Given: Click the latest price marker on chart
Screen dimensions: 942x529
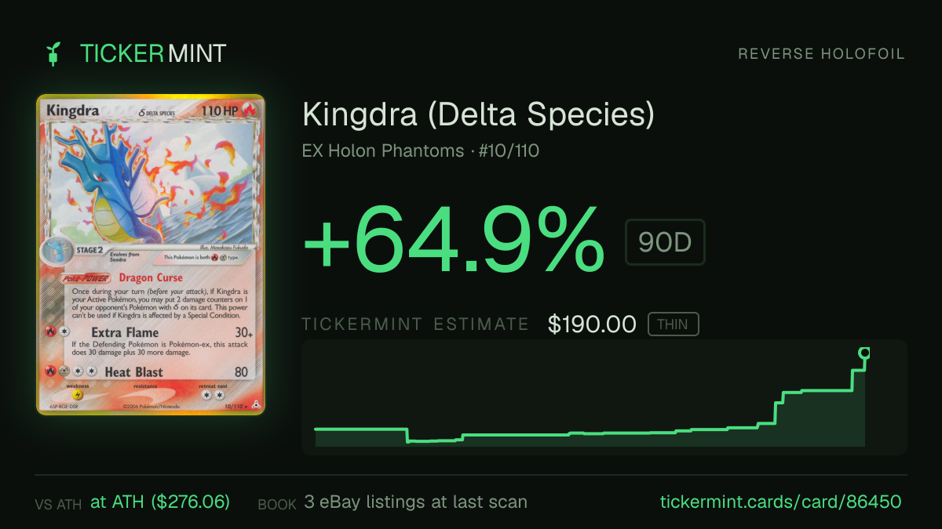Looking at the screenshot, I should 864,353.
